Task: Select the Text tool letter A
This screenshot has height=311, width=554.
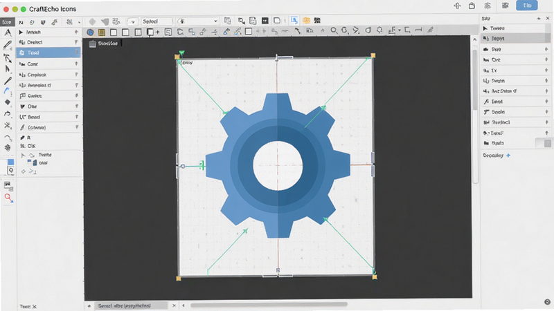Action: [8, 32]
